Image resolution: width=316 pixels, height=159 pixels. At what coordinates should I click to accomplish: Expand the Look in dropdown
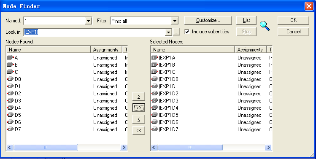point(168,32)
